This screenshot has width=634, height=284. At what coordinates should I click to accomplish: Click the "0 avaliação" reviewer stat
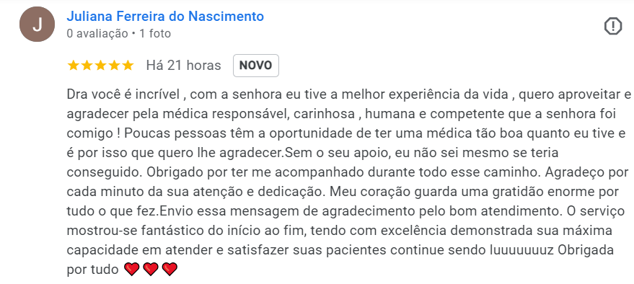tap(97, 34)
